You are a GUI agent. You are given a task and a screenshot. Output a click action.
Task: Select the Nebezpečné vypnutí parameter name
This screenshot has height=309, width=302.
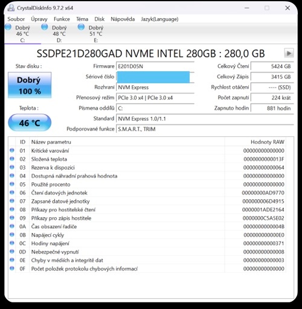(55, 252)
